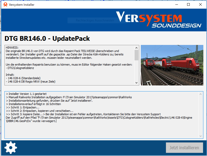Click '- 146 028-6 DB Regio NRW (neue Ziele)' entry
The height and width of the screenshot is (156, 207).
(x=31, y=82)
